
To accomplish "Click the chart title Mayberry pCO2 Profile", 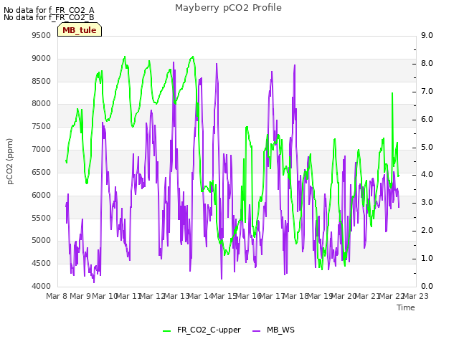I will (x=228, y=8).
